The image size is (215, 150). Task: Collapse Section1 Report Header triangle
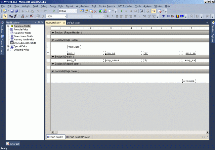pyautogui.click(x=53, y=33)
